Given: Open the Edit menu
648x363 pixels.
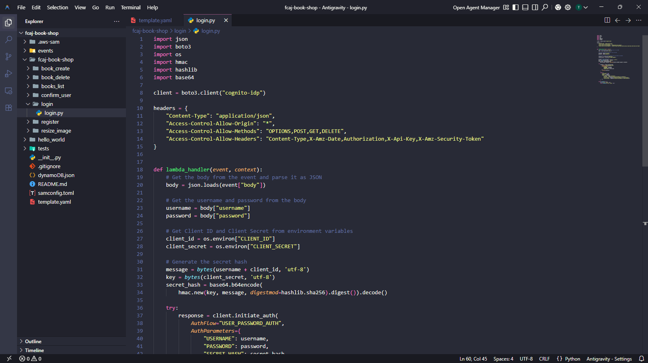Looking at the screenshot, I should 36,7.
